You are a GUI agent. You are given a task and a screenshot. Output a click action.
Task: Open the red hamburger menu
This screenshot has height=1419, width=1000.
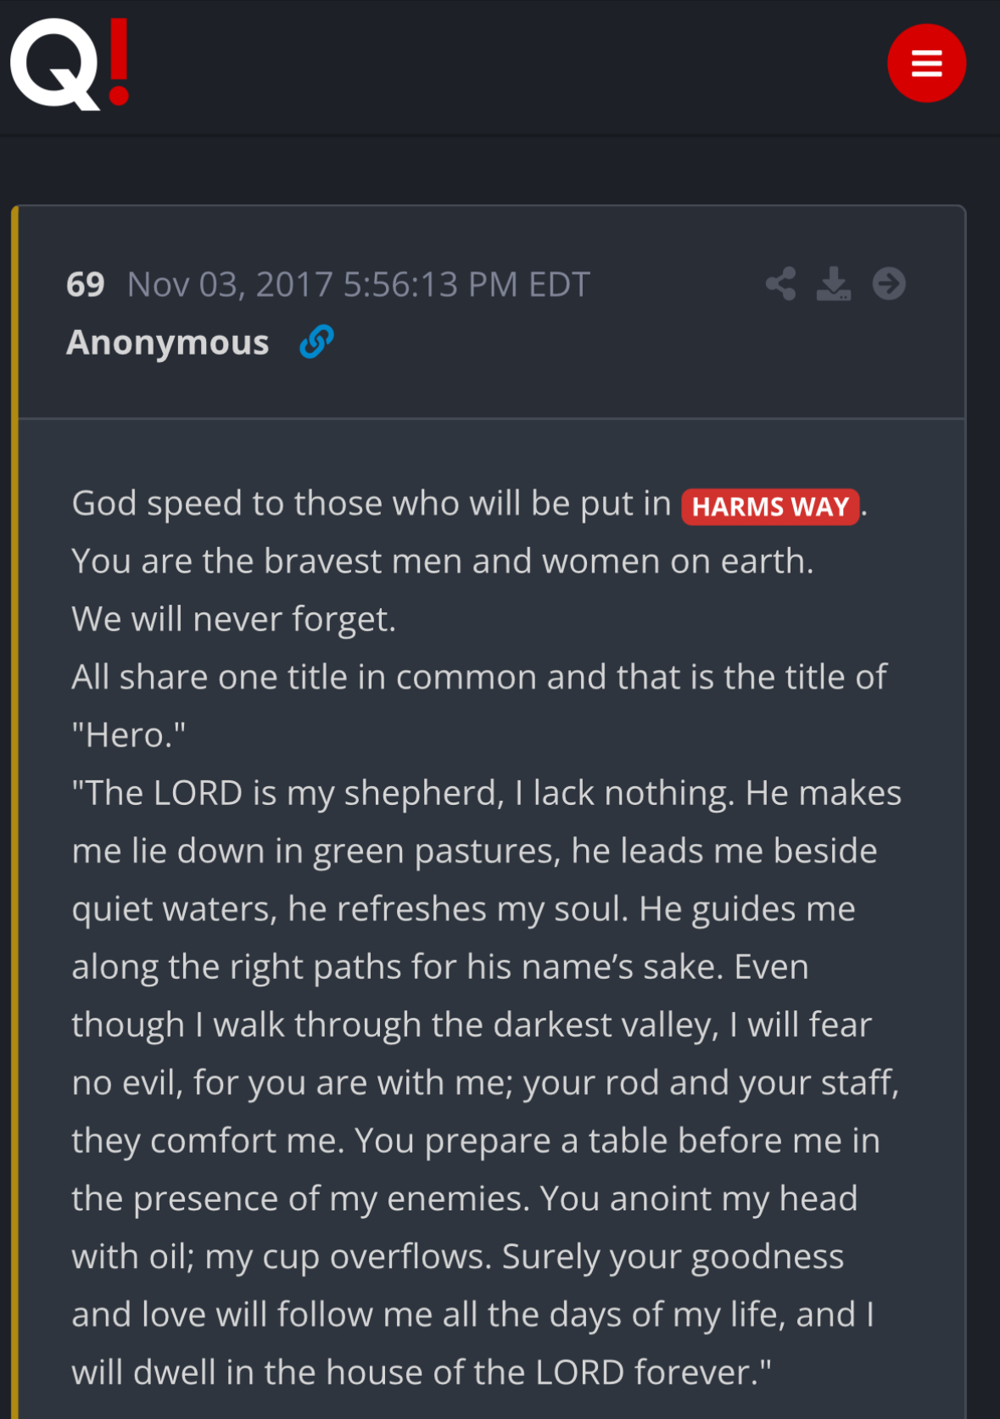[x=926, y=64]
